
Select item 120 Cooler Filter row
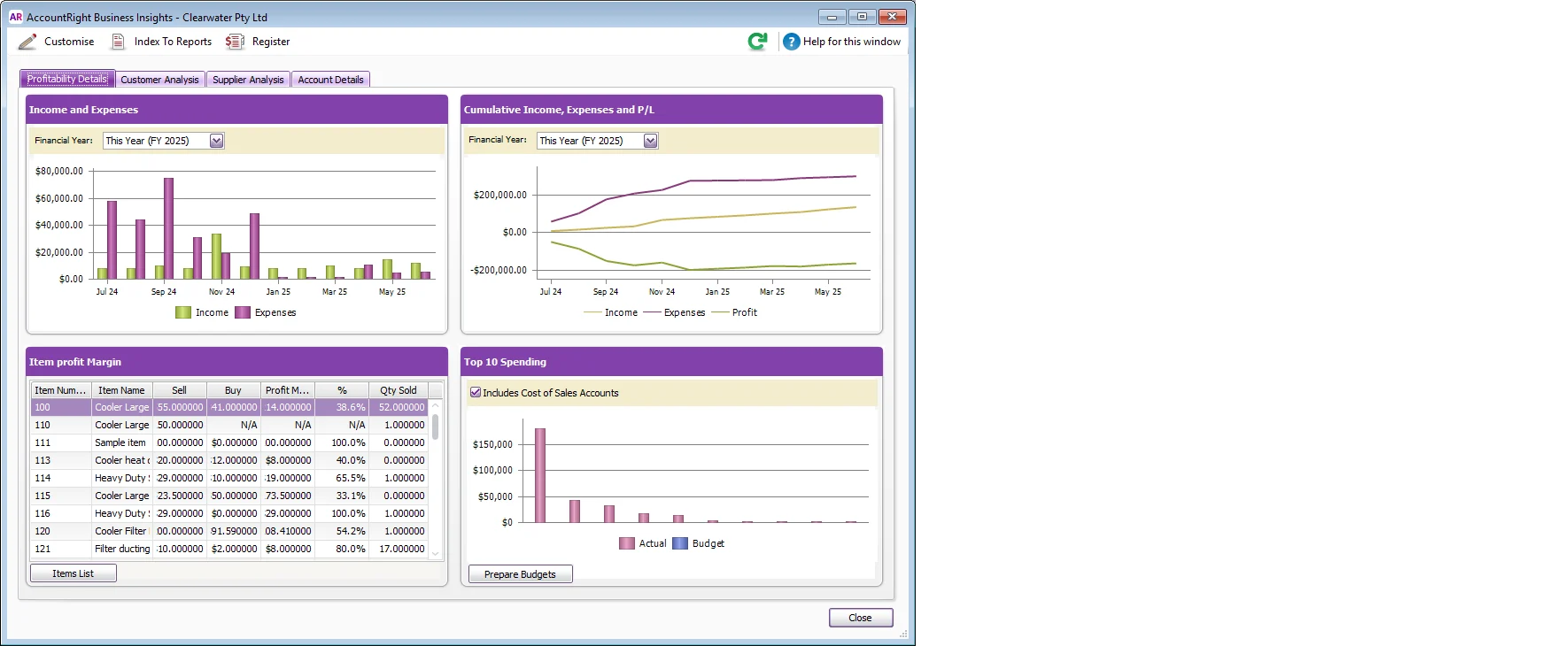pos(229,531)
